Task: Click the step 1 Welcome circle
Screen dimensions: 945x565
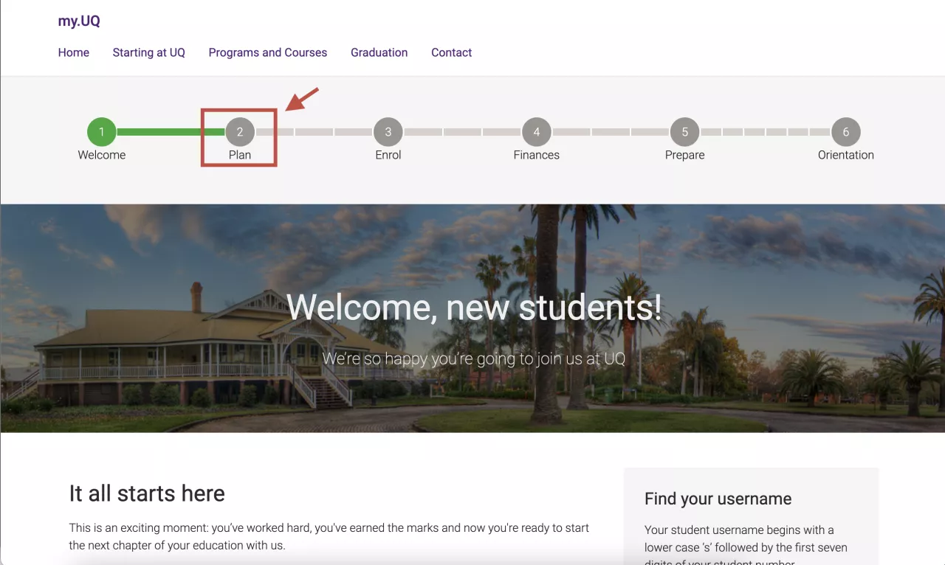Action: 102,132
